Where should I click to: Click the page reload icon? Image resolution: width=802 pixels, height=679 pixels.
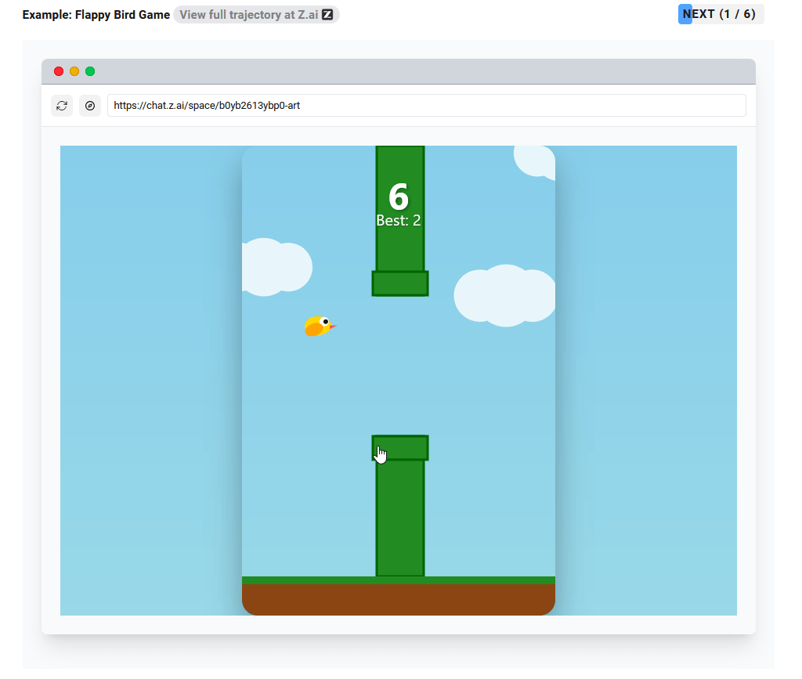62,105
